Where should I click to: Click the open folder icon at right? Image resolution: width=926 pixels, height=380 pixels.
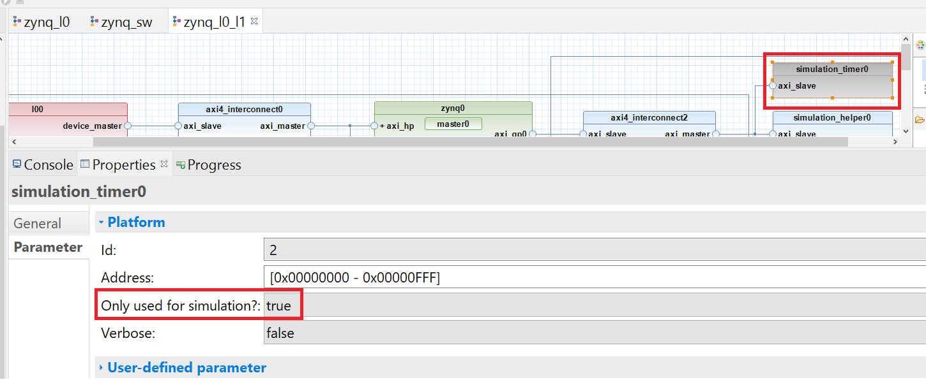click(920, 119)
